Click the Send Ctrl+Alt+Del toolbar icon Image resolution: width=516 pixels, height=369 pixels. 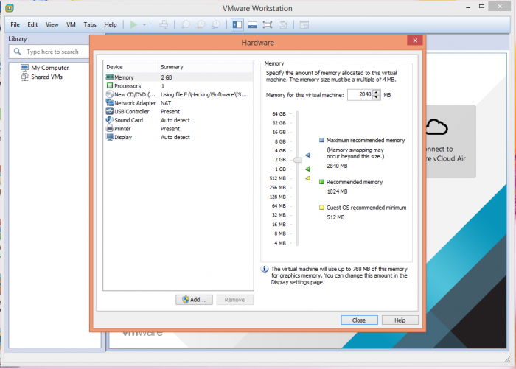164,24
